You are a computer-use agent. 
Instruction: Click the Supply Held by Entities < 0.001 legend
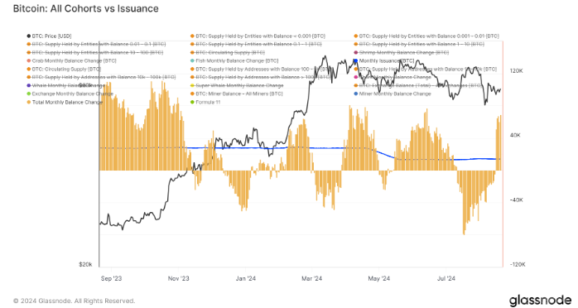click(258, 36)
